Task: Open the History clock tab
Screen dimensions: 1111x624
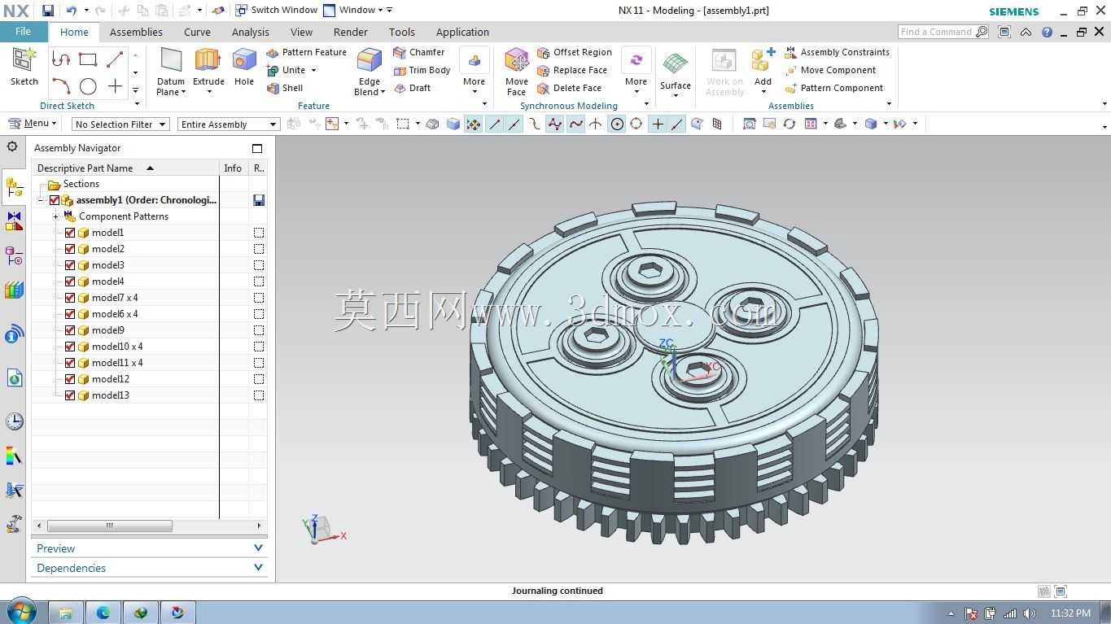Action: click(14, 421)
